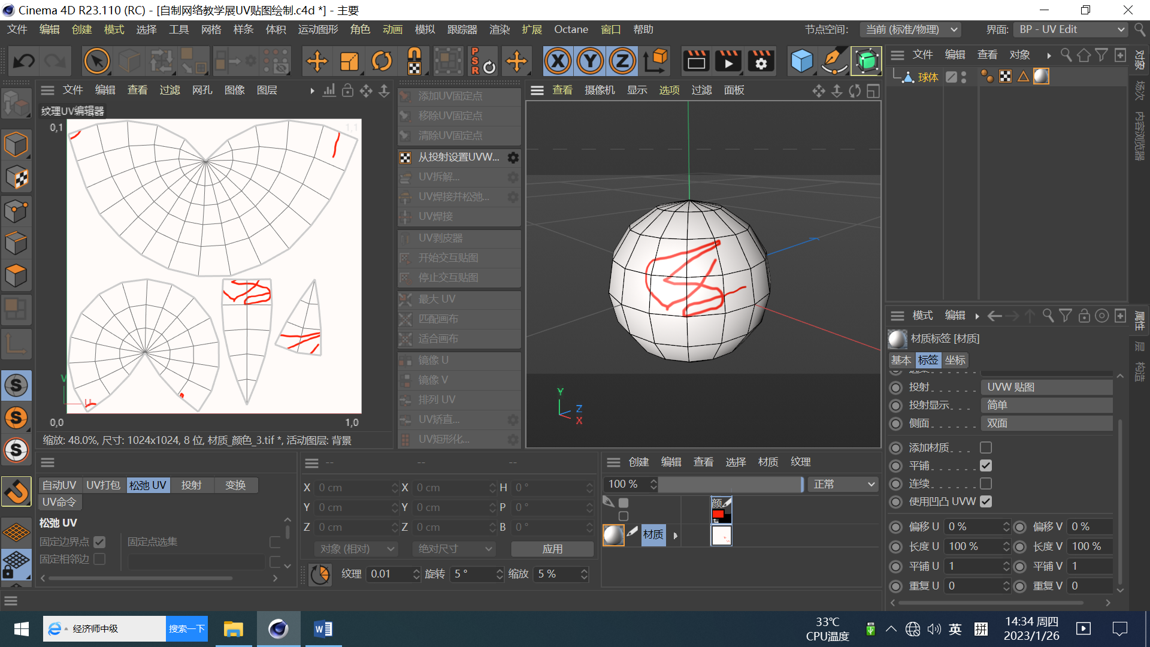Select the Rotate tool icon
The width and height of the screenshot is (1150, 647).
(x=382, y=61)
